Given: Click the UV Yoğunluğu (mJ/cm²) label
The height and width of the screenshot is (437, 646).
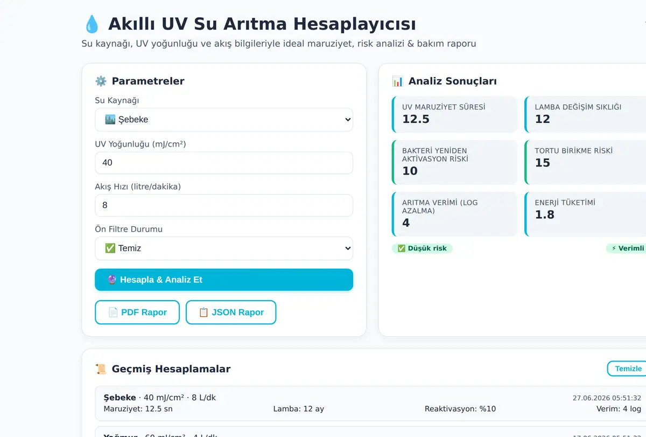Looking at the screenshot, I should (x=141, y=144).
